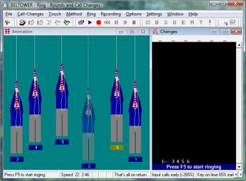
Task: Click the exclamation mark toolbar button
Action: click(210, 23)
